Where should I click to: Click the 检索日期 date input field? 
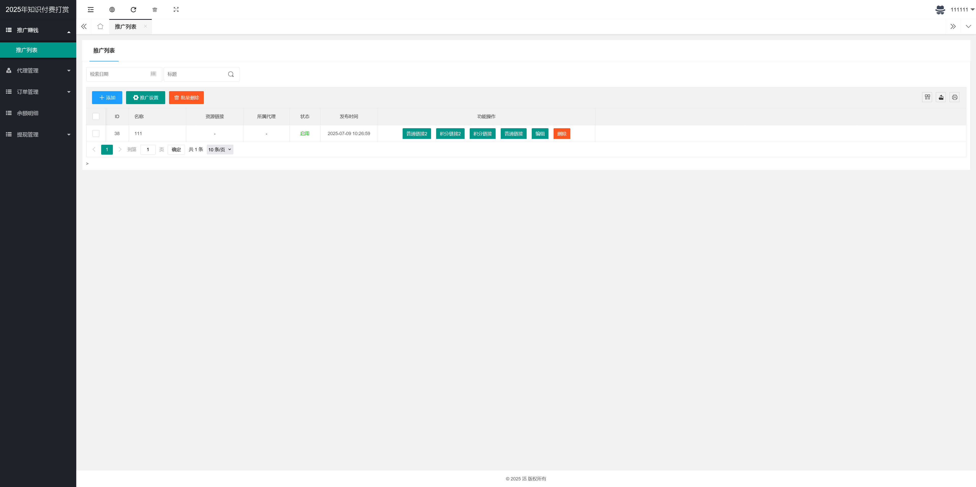(x=119, y=74)
